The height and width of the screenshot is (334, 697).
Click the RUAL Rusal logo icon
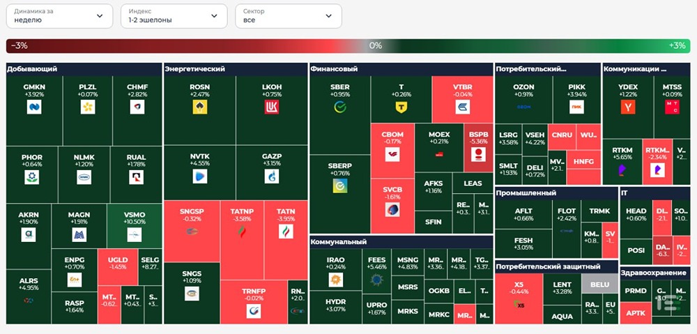(136, 177)
